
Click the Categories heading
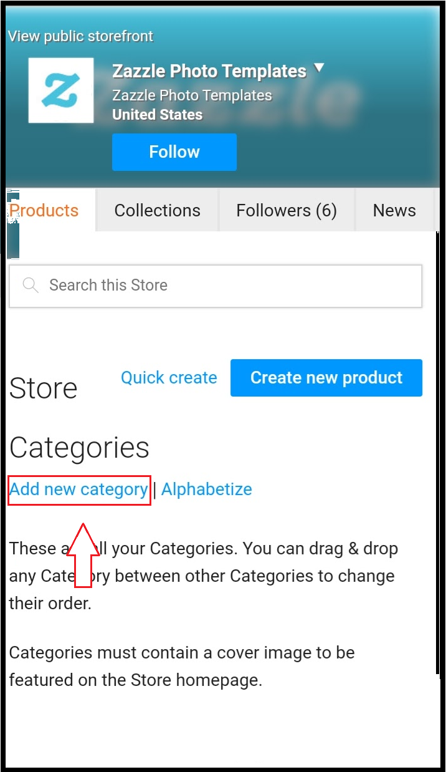(x=79, y=447)
